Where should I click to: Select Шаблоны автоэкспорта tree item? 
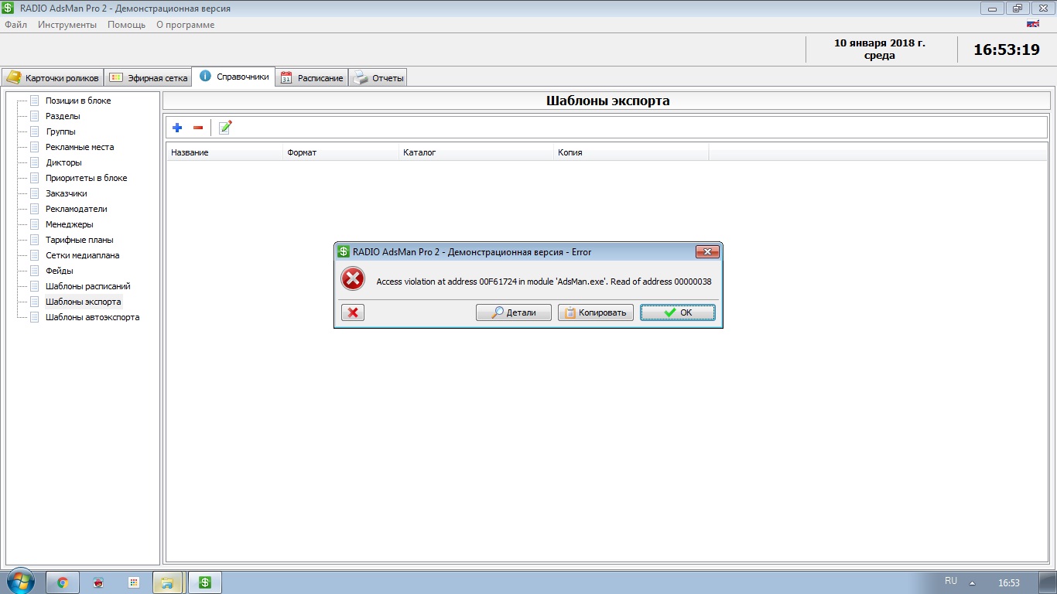(93, 317)
